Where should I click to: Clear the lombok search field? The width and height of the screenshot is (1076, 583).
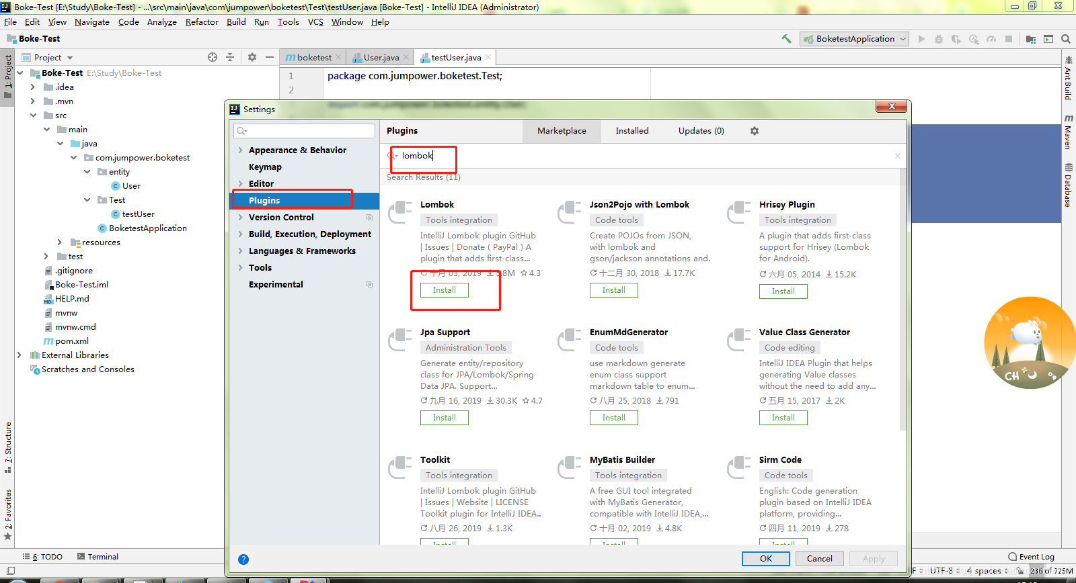(x=897, y=156)
